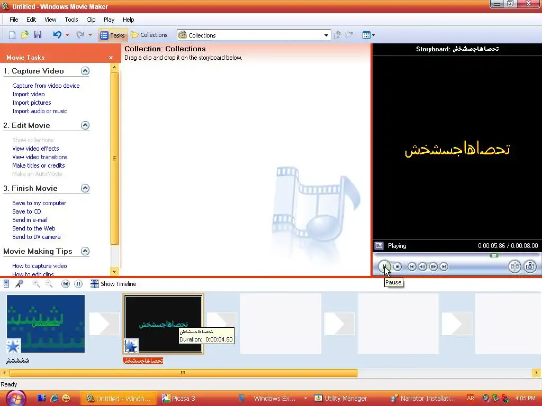The height and width of the screenshot is (406, 542).
Task: Click the storyboard horizontal scrollbar thumb
Action: pos(183,373)
